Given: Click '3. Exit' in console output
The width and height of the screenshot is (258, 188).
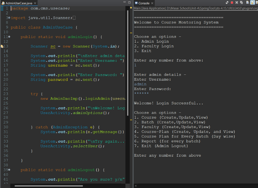Looking at the screenshot, I should point(143,51).
